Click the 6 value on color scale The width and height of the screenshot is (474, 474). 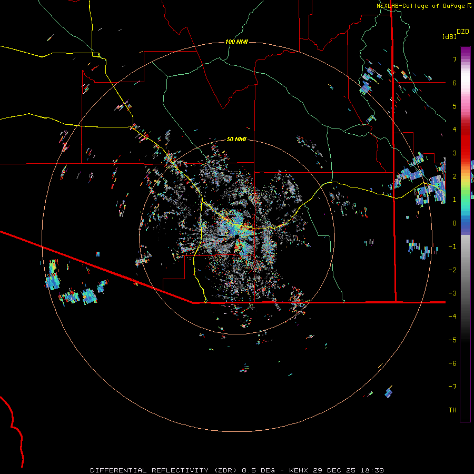coord(455,83)
